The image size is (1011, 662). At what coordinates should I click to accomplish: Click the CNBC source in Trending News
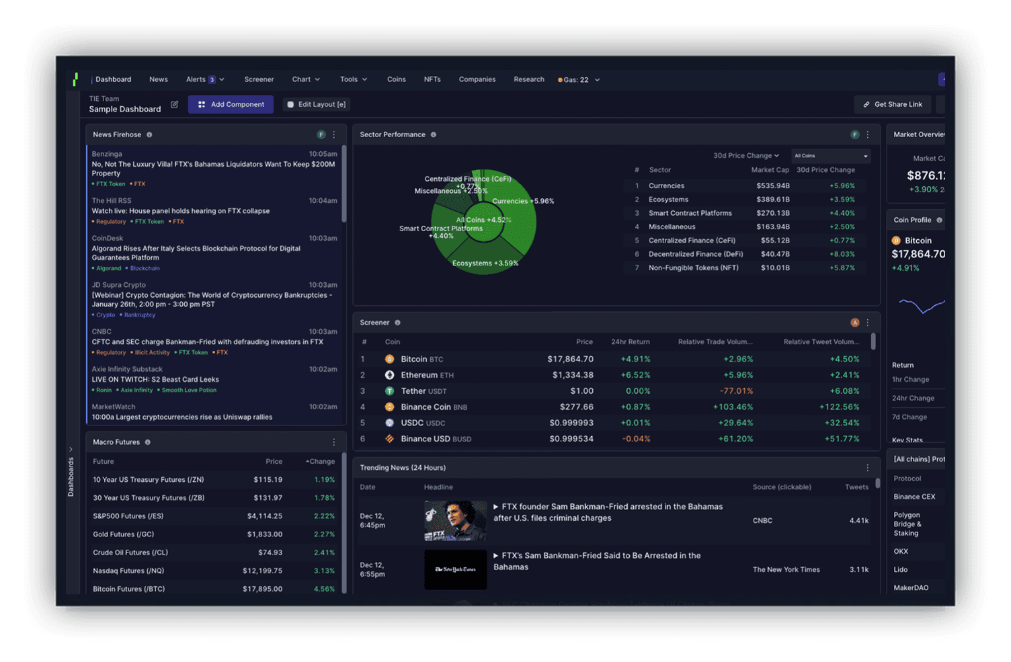point(762,521)
